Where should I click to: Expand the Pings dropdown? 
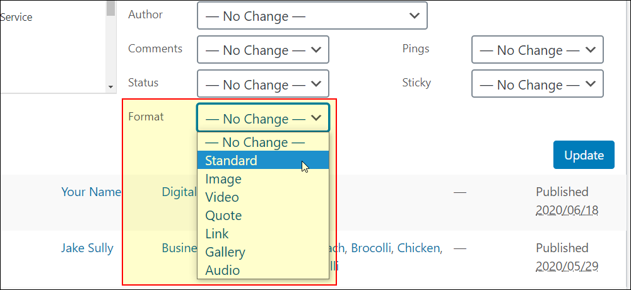(537, 49)
